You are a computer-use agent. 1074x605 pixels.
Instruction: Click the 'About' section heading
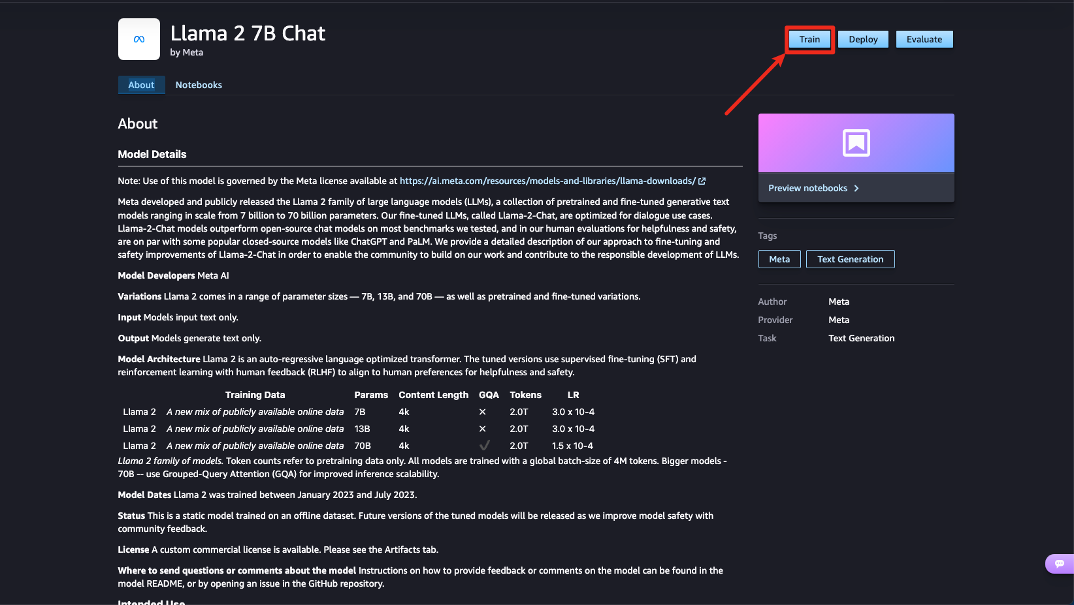click(x=138, y=124)
